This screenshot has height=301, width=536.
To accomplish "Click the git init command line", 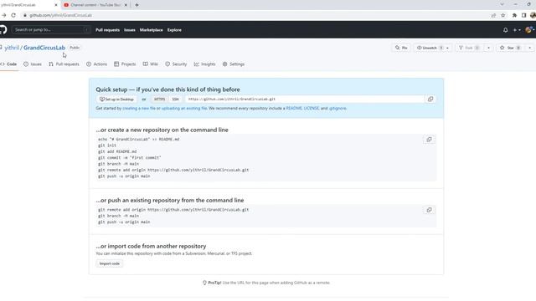I will (x=107, y=145).
